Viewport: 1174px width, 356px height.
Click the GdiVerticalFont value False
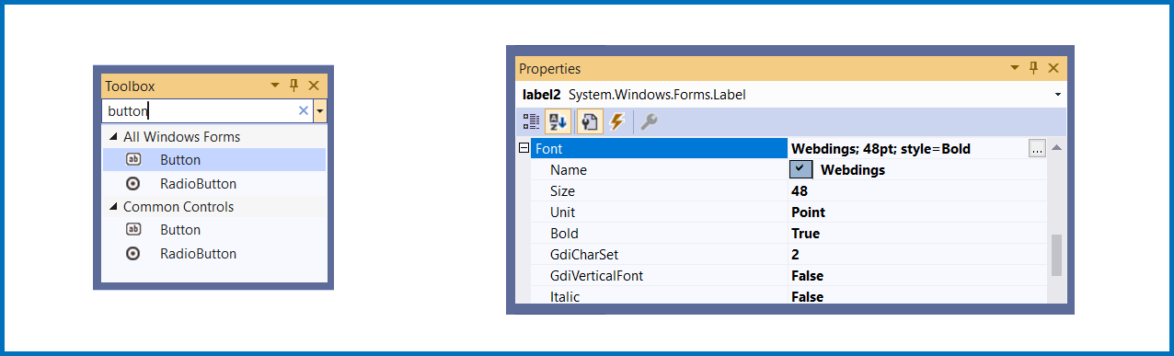(x=807, y=276)
